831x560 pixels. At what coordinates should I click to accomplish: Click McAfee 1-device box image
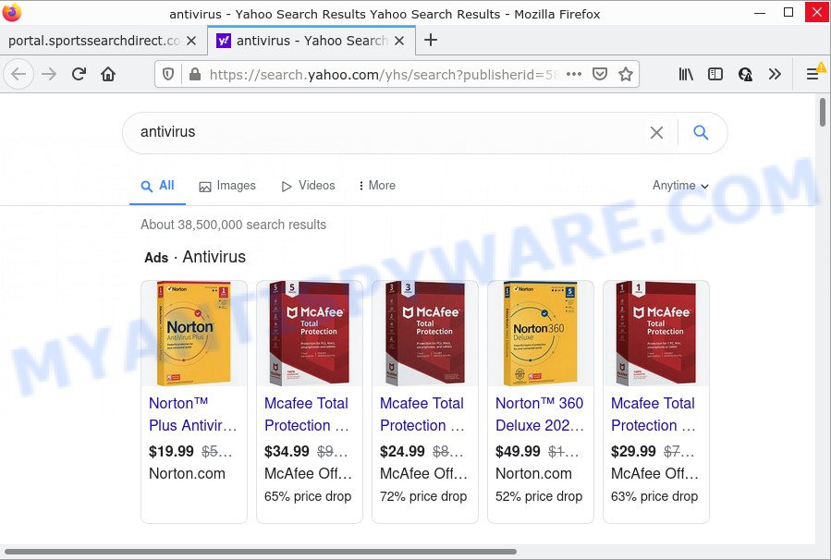656,334
